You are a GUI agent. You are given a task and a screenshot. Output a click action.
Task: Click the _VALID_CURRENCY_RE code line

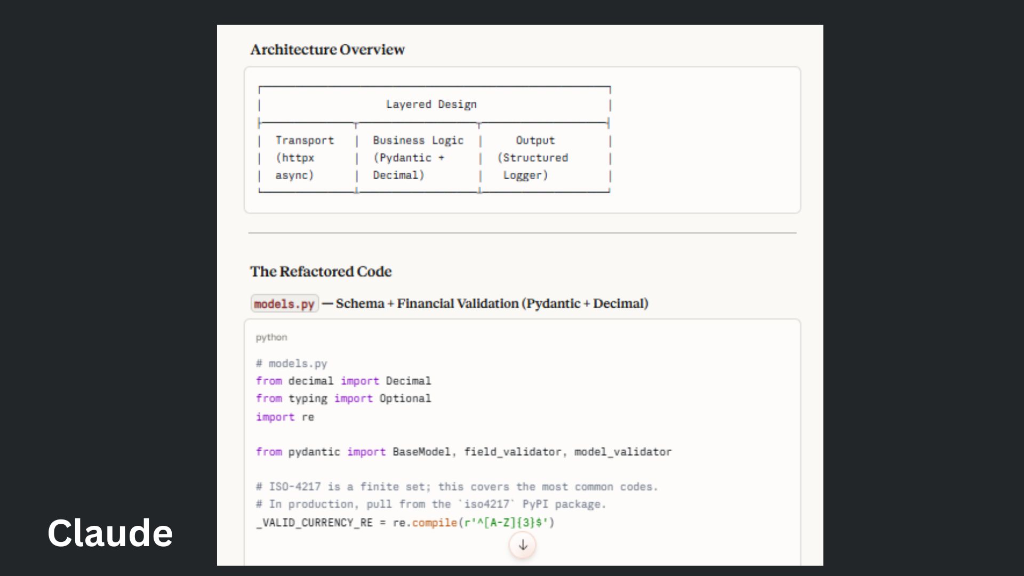click(x=373, y=523)
